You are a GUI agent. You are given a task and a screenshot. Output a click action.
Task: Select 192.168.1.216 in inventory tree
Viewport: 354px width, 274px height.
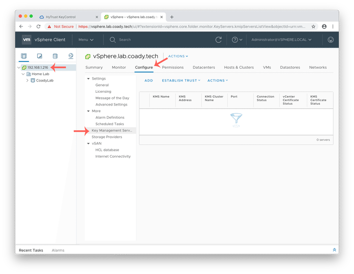38,67
